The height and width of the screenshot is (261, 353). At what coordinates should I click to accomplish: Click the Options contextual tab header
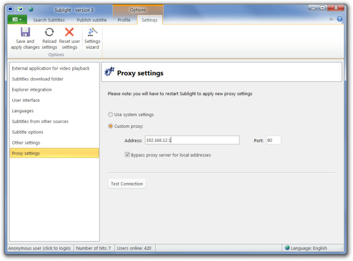(138, 10)
